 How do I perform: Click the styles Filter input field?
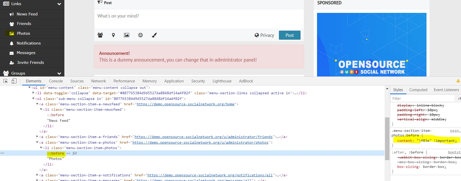[x=422, y=99]
